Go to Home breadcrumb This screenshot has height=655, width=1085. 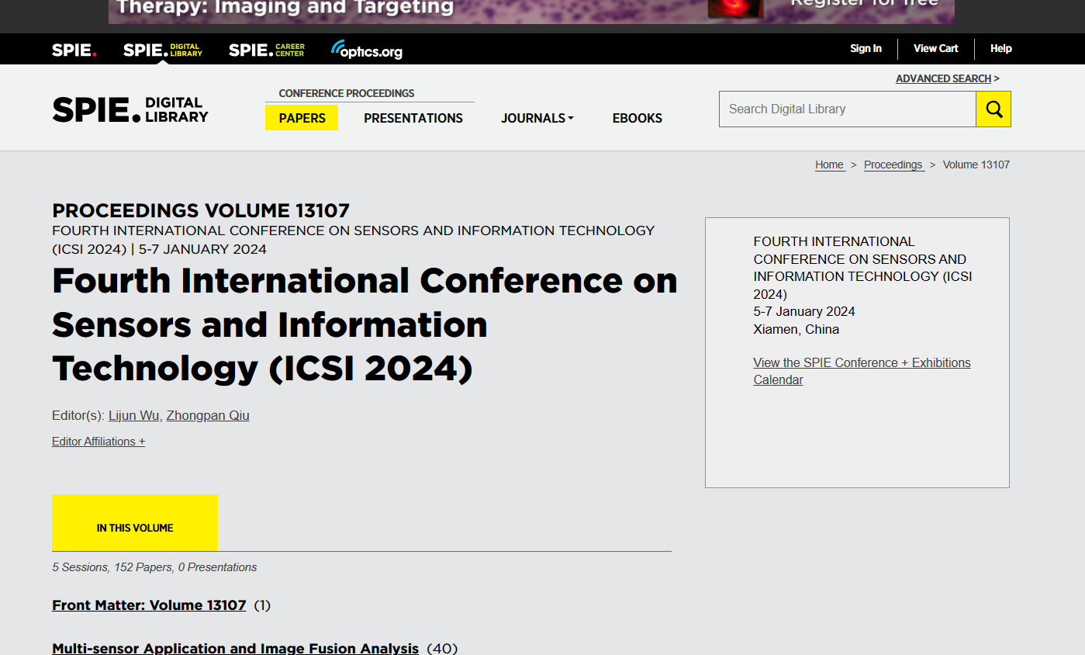830,165
